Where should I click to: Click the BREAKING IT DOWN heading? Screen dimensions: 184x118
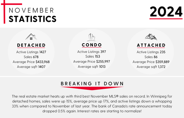coord(92,84)
